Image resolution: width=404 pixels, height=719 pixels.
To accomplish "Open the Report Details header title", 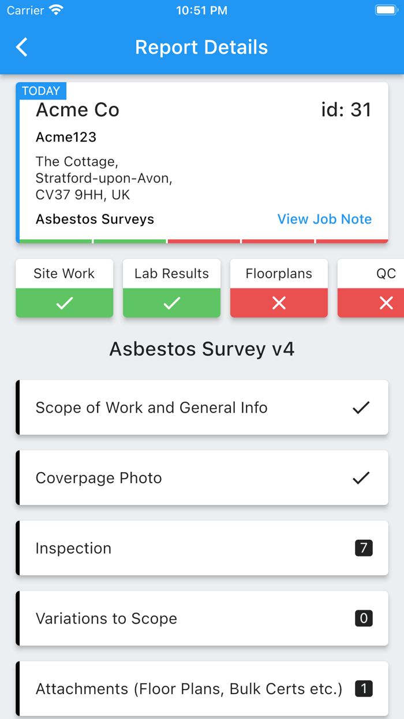I will coord(201,47).
